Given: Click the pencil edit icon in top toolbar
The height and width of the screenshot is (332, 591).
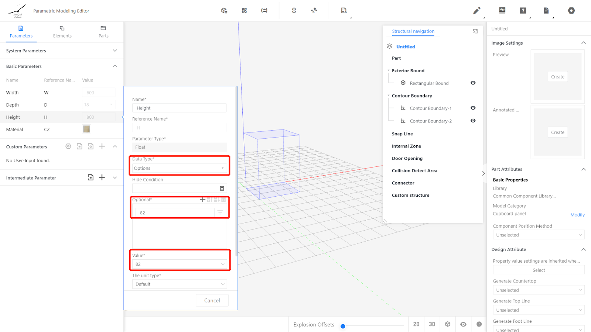Looking at the screenshot, I should (x=476, y=11).
